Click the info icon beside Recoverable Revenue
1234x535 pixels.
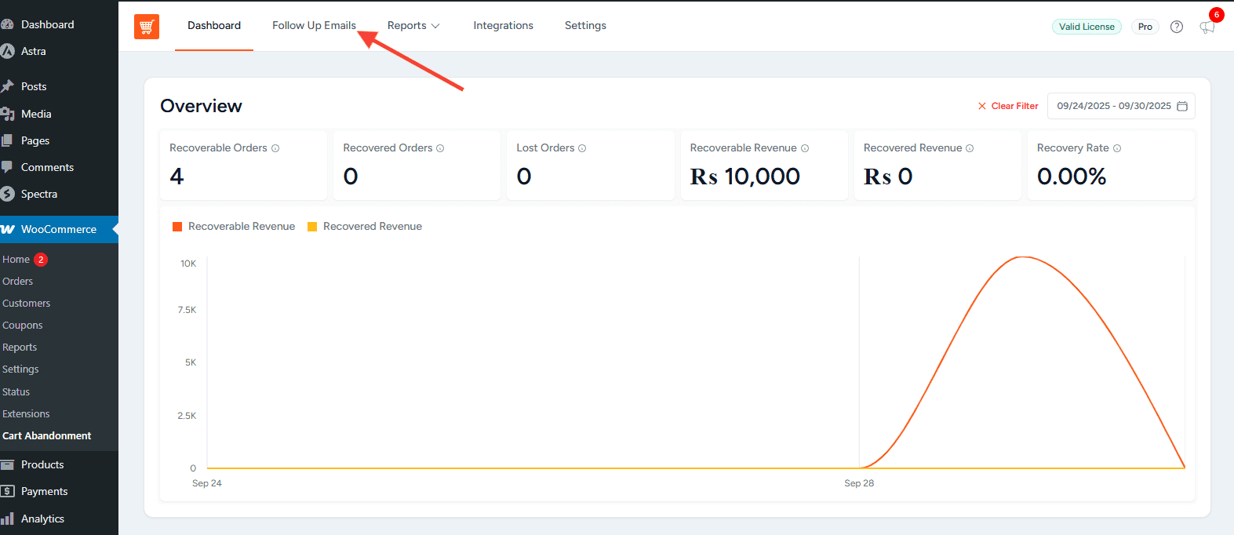[x=805, y=148]
